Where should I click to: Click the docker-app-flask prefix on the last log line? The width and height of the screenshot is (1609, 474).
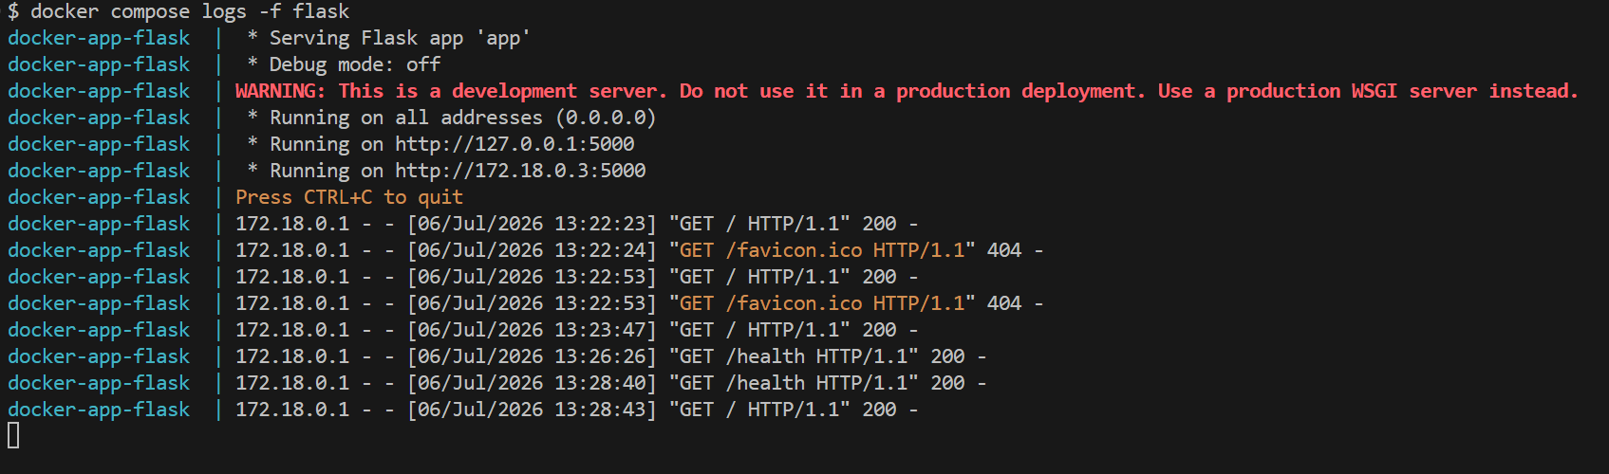click(x=99, y=410)
